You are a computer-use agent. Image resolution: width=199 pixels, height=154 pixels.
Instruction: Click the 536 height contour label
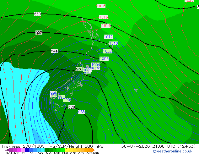pyautogui.click(x=79, y=69)
